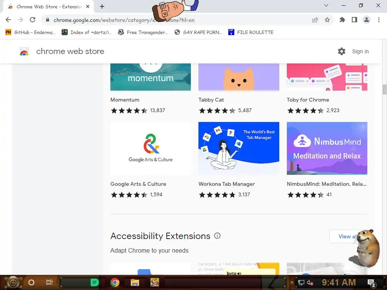Screen dimensions: 387x290
Task: Open Task View on the taskbar
Action: [50, 282]
